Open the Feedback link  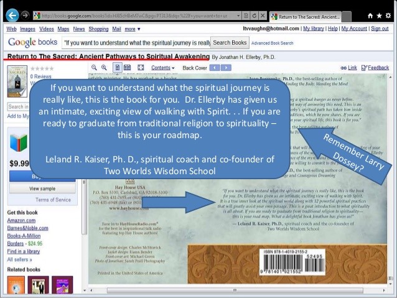click(x=375, y=68)
